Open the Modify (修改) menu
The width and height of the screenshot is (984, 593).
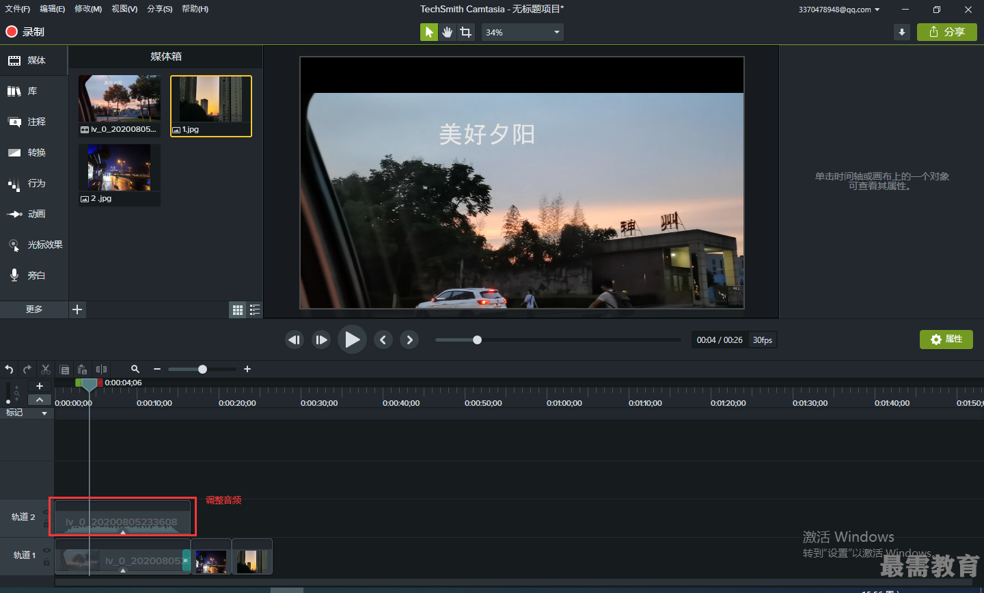pyautogui.click(x=88, y=9)
